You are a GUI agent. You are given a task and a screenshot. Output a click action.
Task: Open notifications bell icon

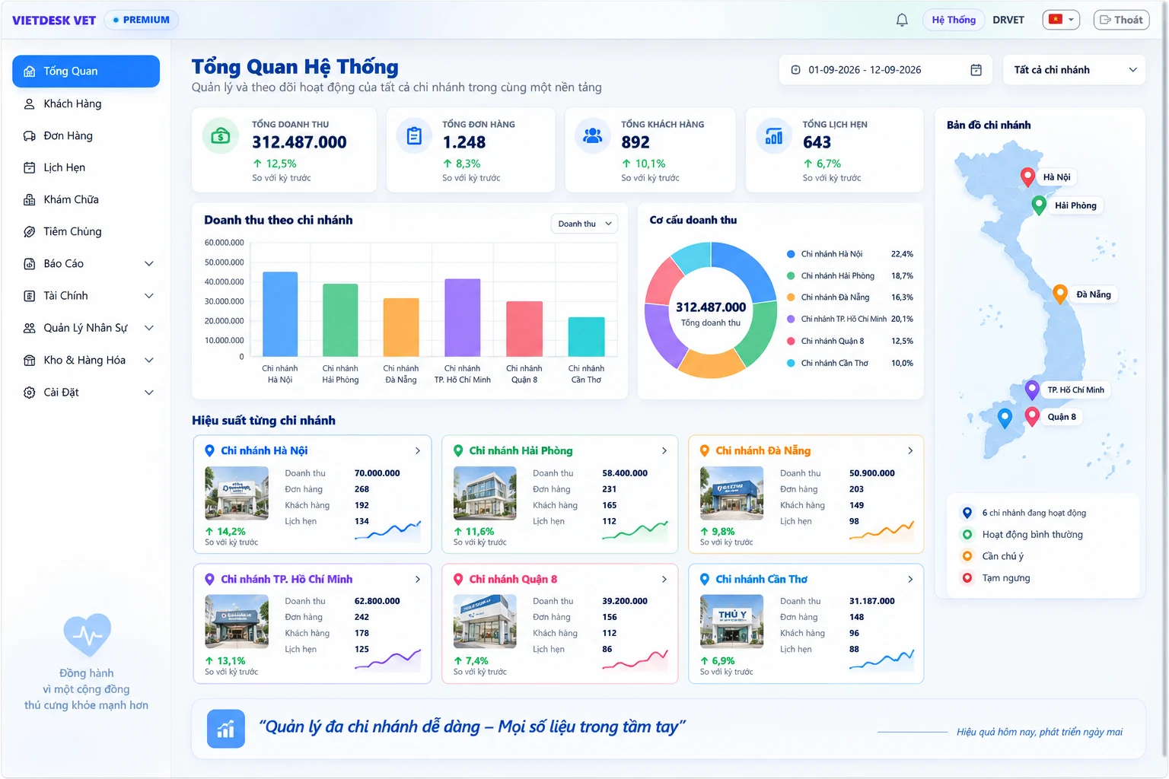(x=902, y=20)
